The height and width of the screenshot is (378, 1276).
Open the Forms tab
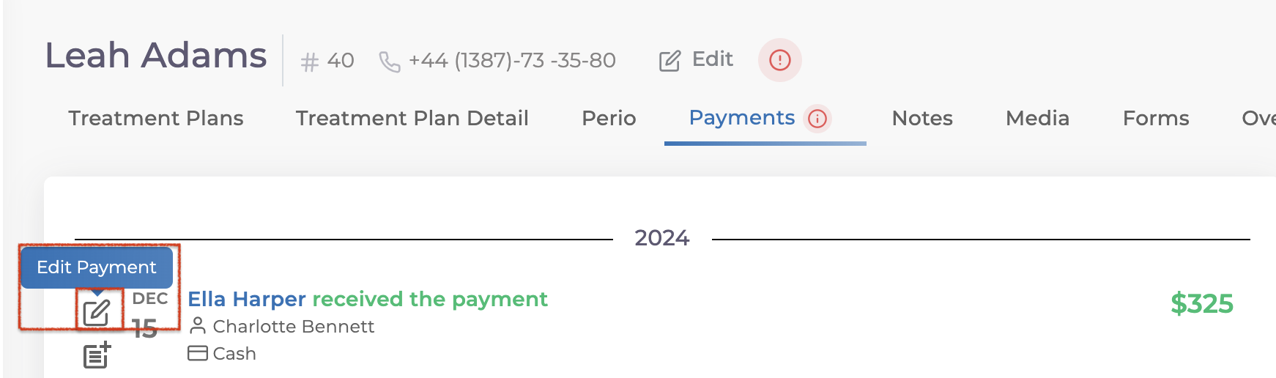point(1155,118)
